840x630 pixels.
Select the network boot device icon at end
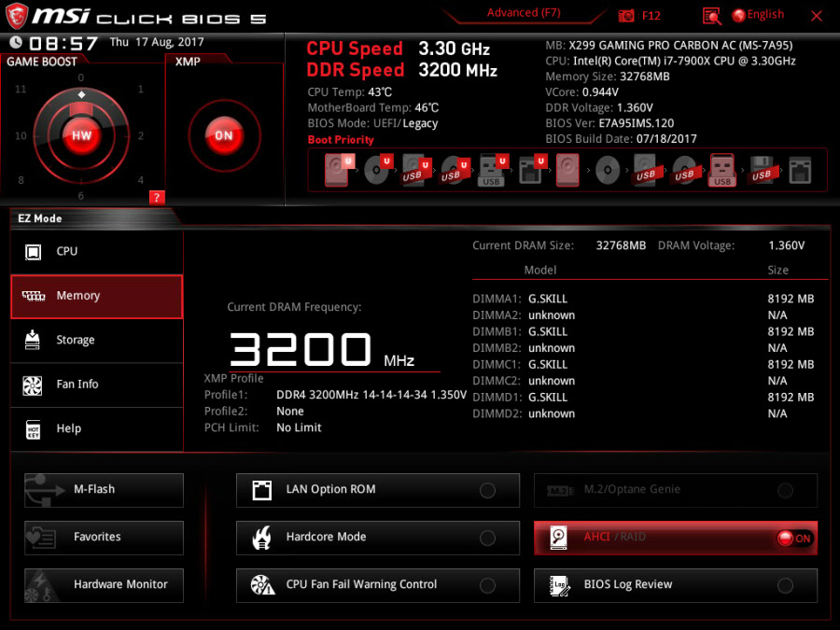click(x=800, y=170)
